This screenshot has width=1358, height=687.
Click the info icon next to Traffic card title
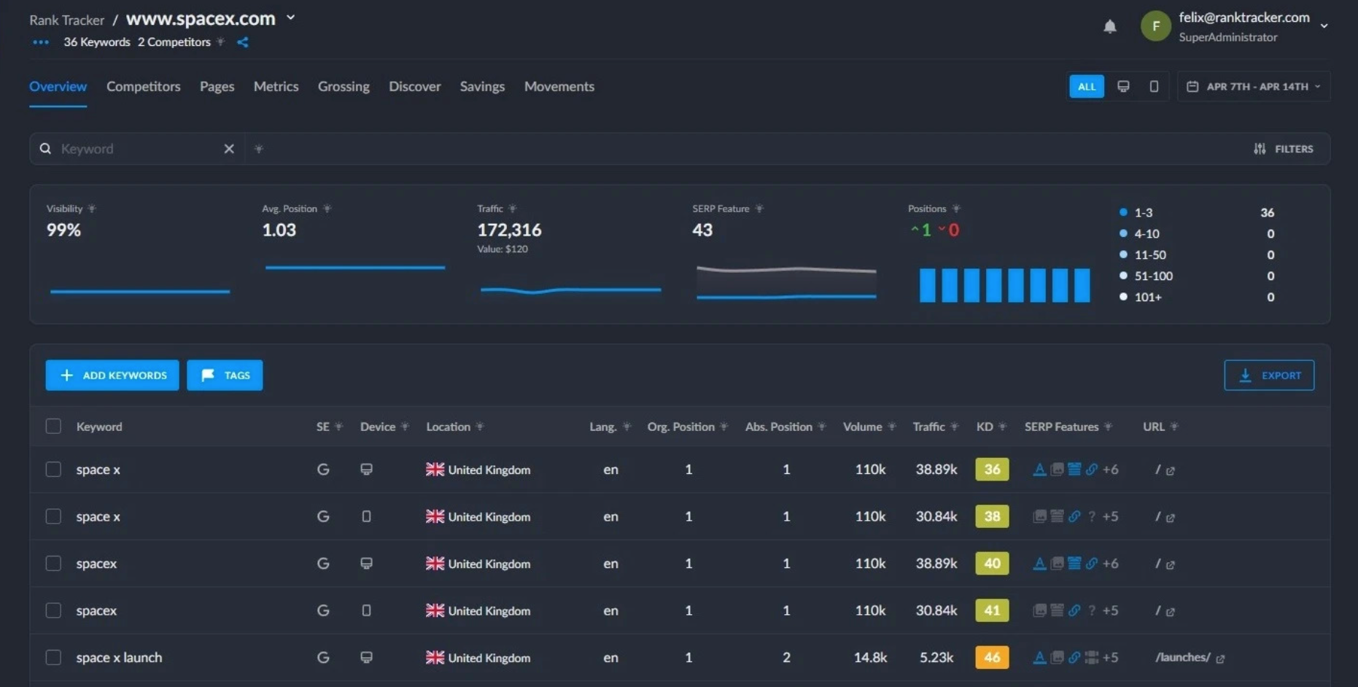click(x=513, y=209)
